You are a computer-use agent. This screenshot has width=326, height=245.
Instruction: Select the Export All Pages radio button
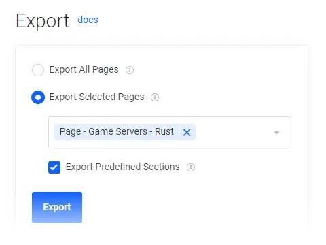pos(38,70)
